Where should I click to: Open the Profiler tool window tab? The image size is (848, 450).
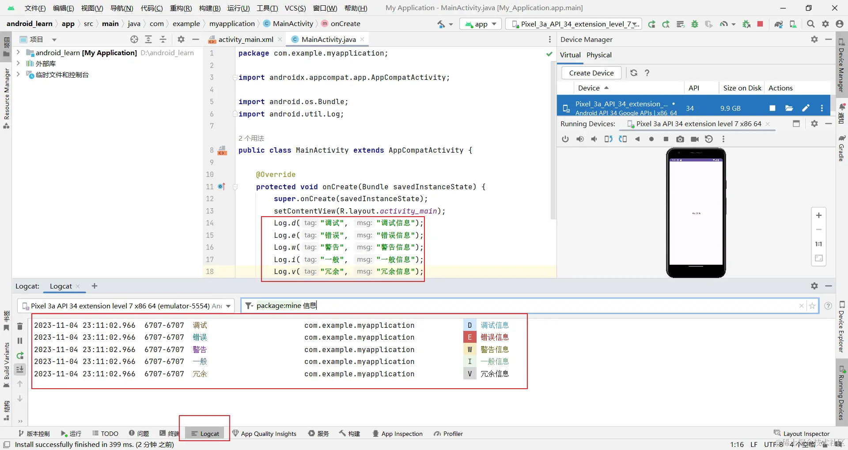click(448, 434)
